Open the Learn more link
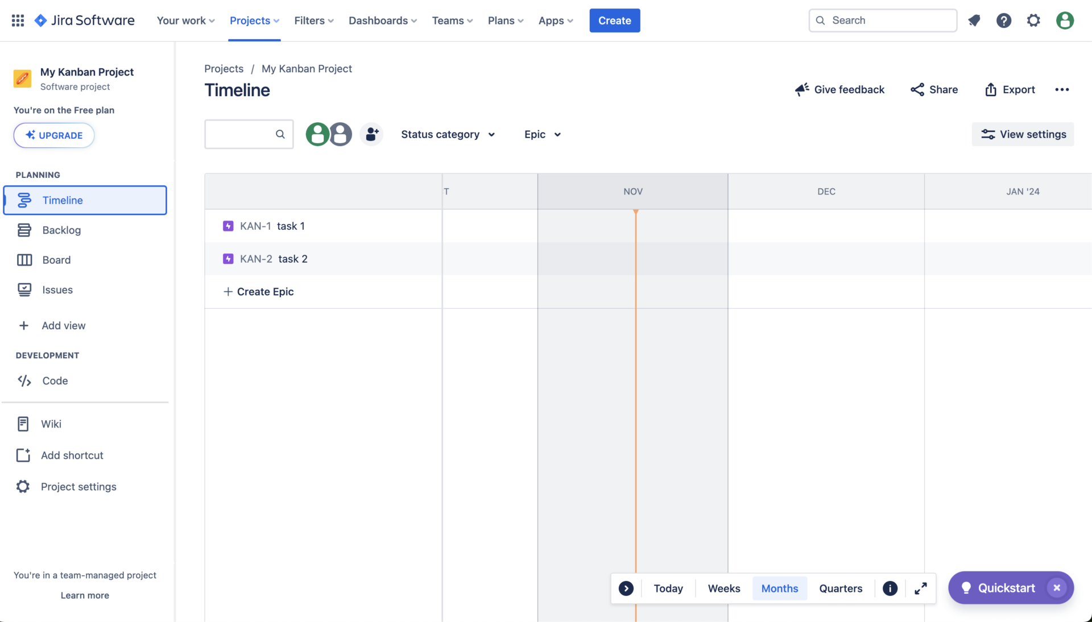Image resolution: width=1092 pixels, height=622 pixels. (x=85, y=595)
